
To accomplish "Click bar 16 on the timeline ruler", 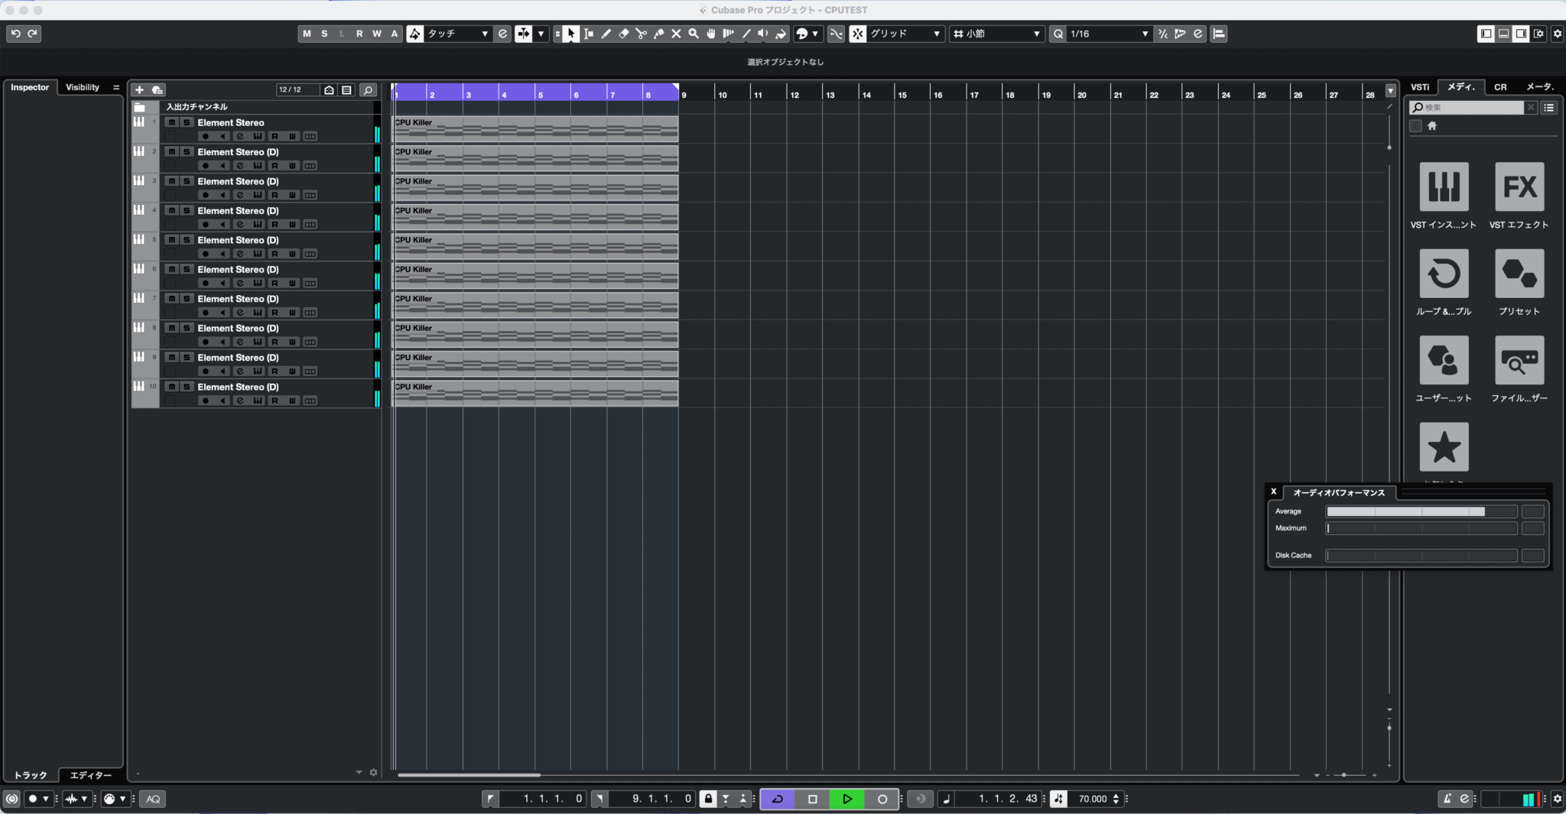I will [937, 94].
